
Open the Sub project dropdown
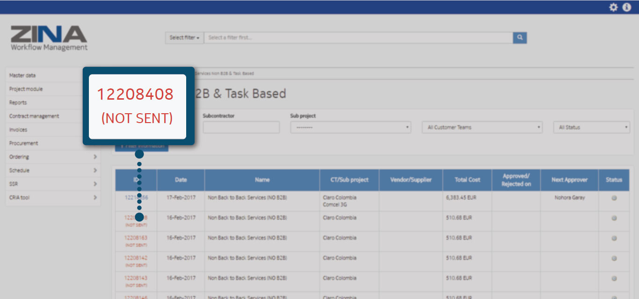pyautogui.click(x=350, y=127)
